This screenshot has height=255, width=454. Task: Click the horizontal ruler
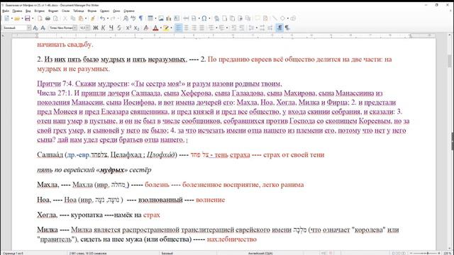223,35
